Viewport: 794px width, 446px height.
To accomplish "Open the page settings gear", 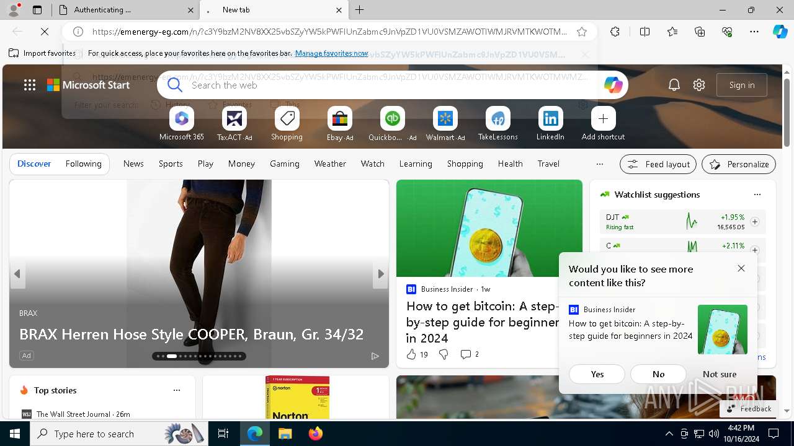I will point(699,85).
